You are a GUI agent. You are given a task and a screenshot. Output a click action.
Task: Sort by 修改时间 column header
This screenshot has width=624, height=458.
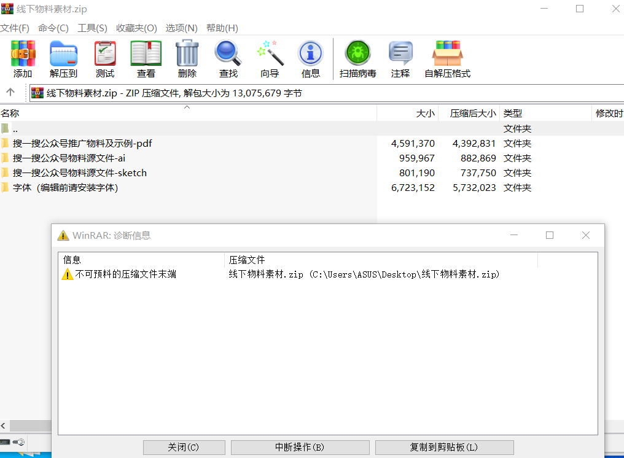[x=608, y=114]
